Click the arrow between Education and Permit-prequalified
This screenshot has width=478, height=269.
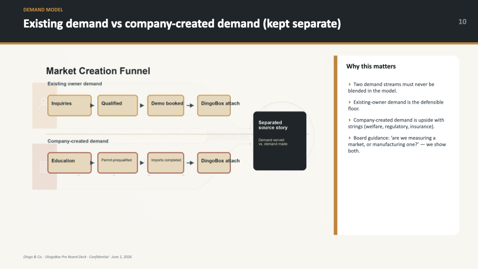click(x=92, y=163)
